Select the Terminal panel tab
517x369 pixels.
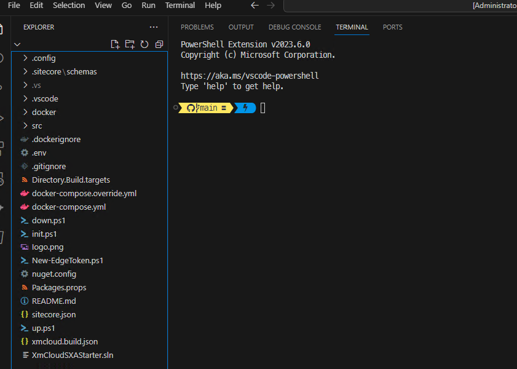coord(352,27)
